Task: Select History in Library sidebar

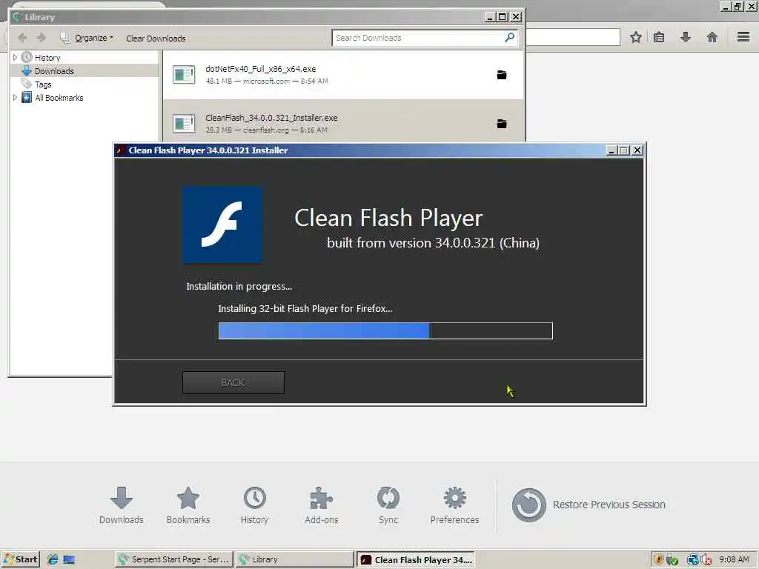Action: [x=47, y=58]
